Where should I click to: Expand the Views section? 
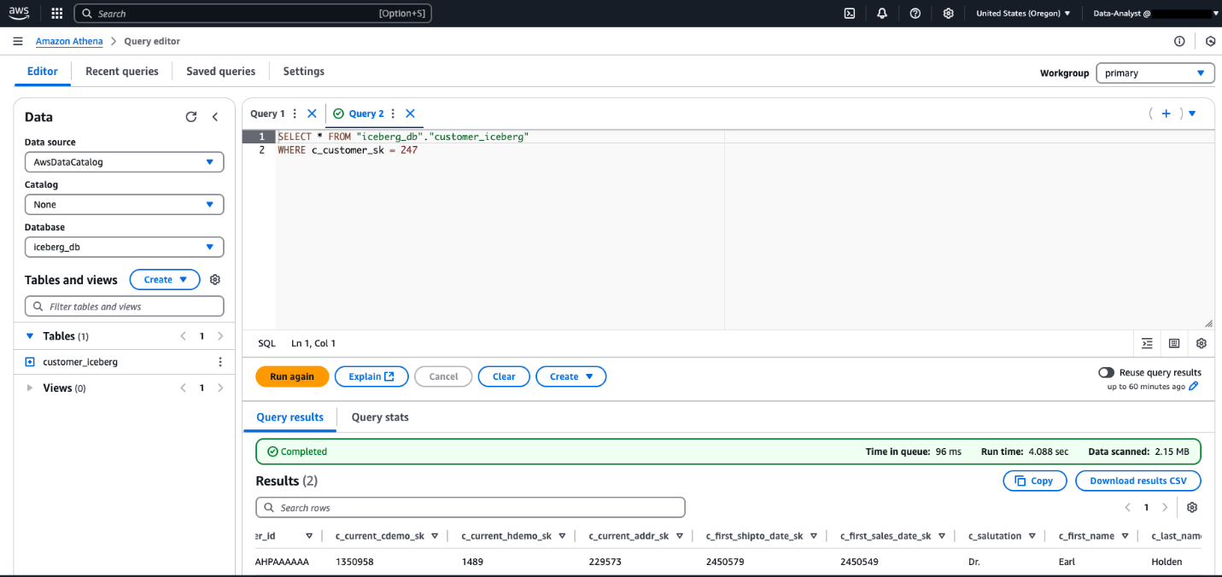[x=31, y=388]
